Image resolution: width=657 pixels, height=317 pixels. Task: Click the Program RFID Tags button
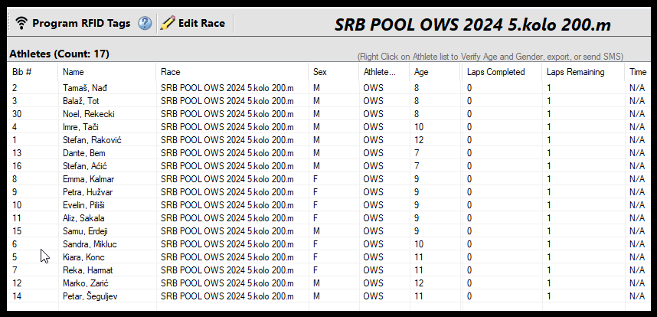coord(81,23)
